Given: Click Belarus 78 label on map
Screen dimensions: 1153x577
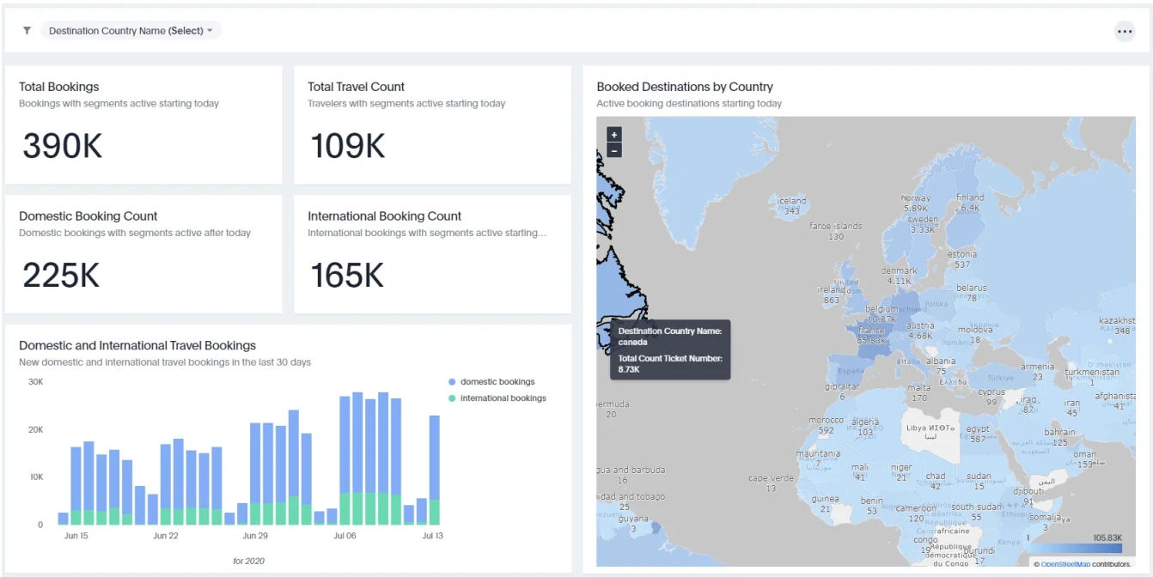Looking at the screenshot, I should click(x=972, y=293).
